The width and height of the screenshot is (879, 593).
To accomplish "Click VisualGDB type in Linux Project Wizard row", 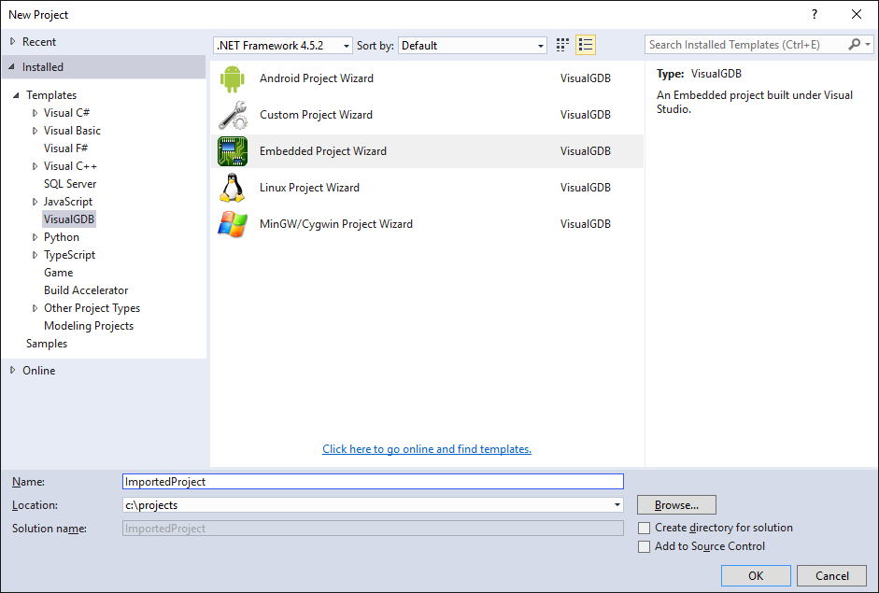I will click(x=586, y=188).
